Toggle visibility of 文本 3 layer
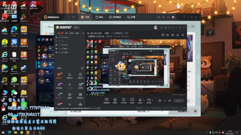 click(x=56, y=37)
